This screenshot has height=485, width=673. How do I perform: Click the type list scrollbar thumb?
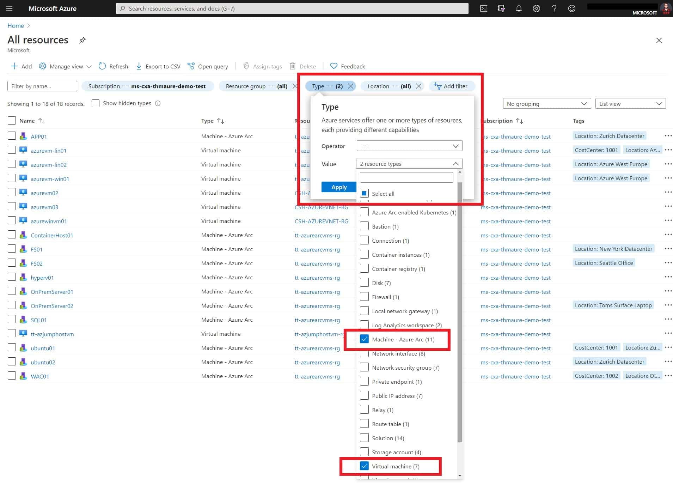(x=459, y=312)
